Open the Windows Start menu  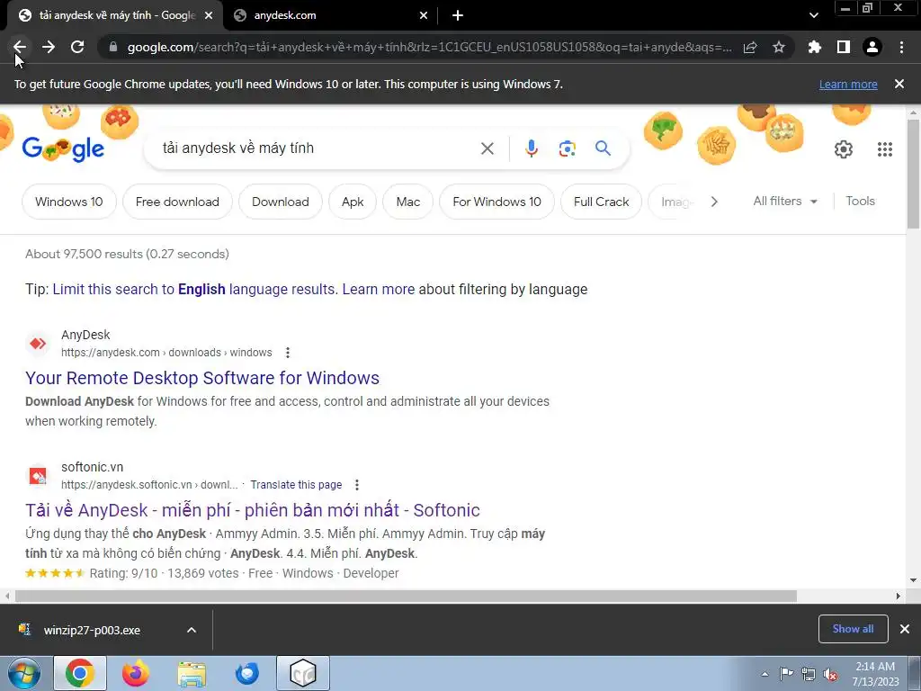click(24, 673)
